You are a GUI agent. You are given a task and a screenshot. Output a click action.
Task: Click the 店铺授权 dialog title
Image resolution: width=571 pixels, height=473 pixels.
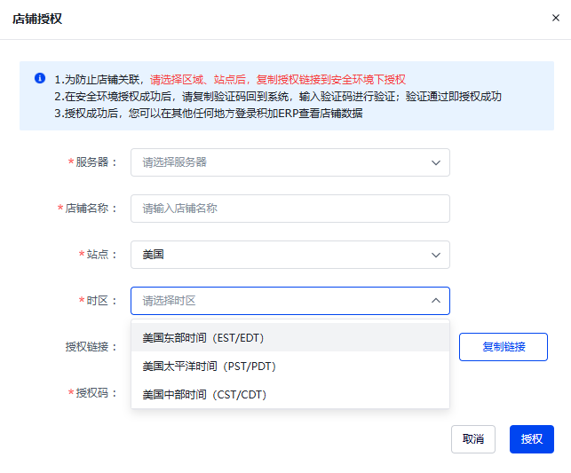[x=37, y=19]
